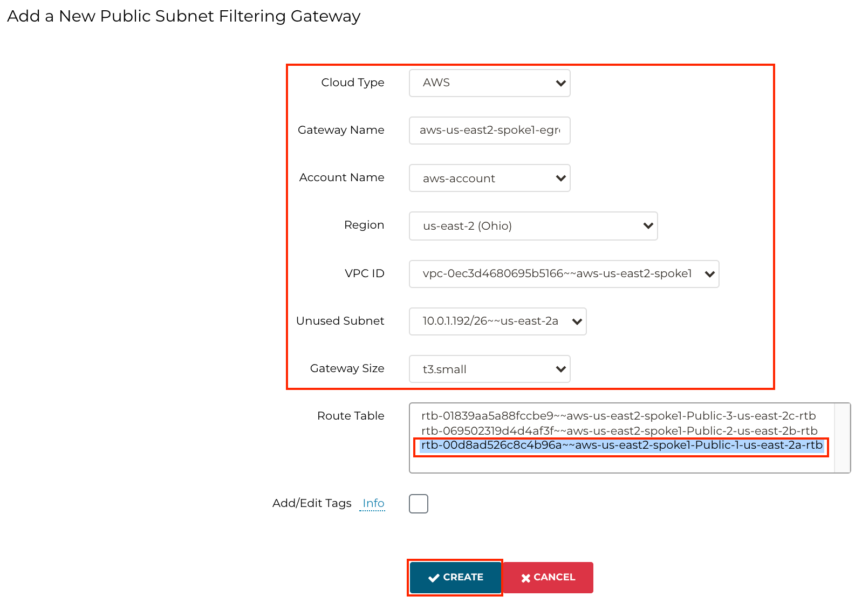Expand the Account Name dropdown
The image size is (862, 603).
[489, 178]
